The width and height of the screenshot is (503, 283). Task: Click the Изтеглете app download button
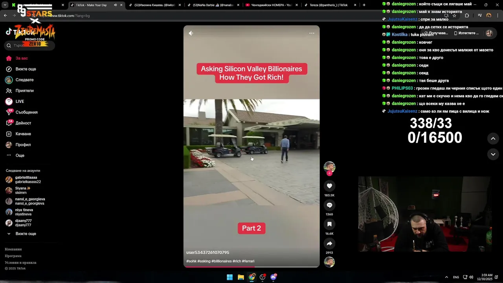coord(466,33)
